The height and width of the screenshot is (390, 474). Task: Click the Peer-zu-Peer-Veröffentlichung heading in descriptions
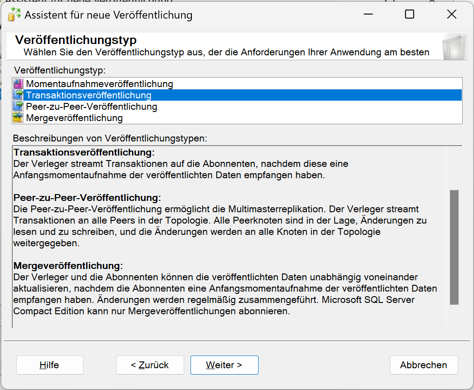click(x=87, y=197)
